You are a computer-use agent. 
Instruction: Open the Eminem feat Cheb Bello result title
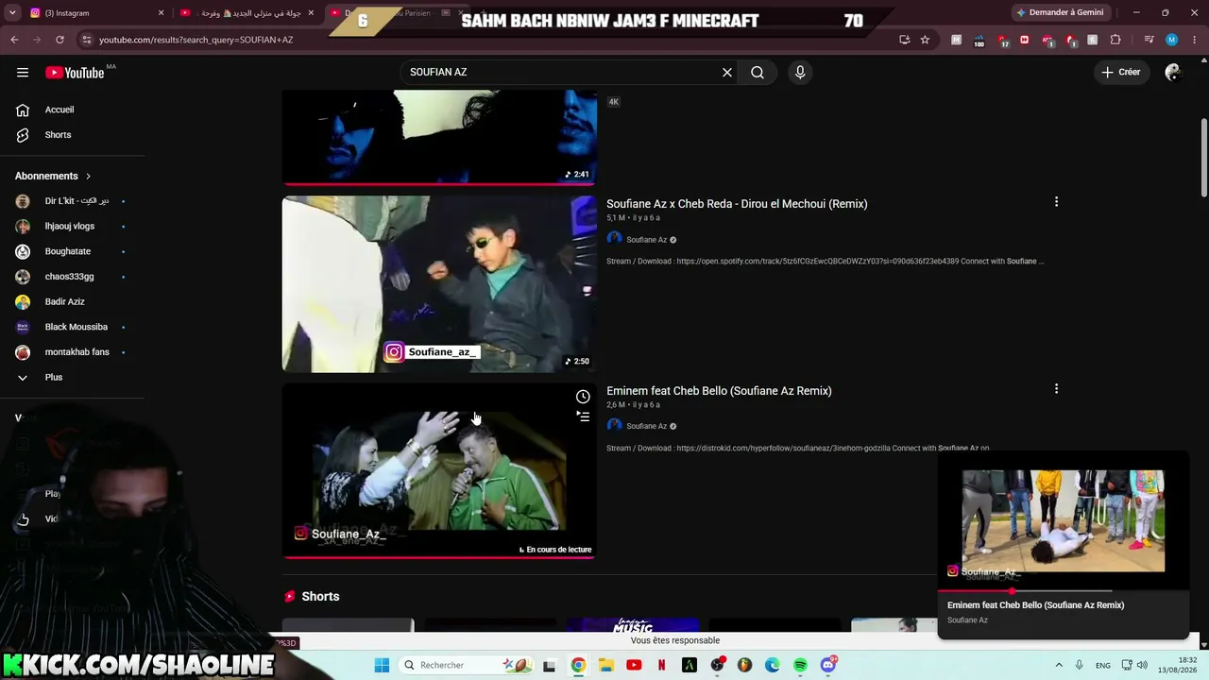click(719, 391)
